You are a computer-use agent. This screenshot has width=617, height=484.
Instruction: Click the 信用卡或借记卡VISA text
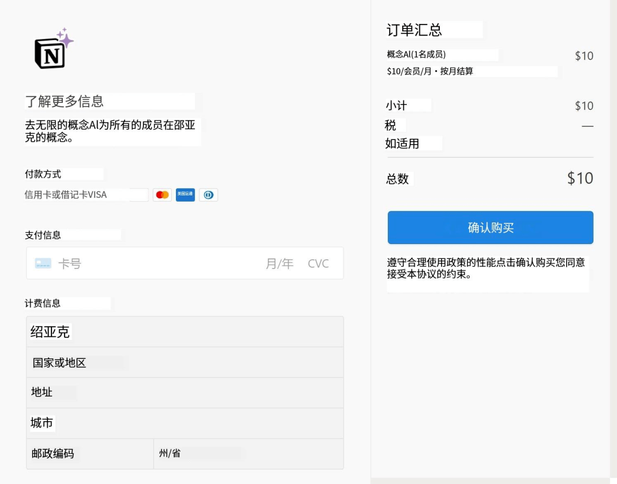(66, 195)
